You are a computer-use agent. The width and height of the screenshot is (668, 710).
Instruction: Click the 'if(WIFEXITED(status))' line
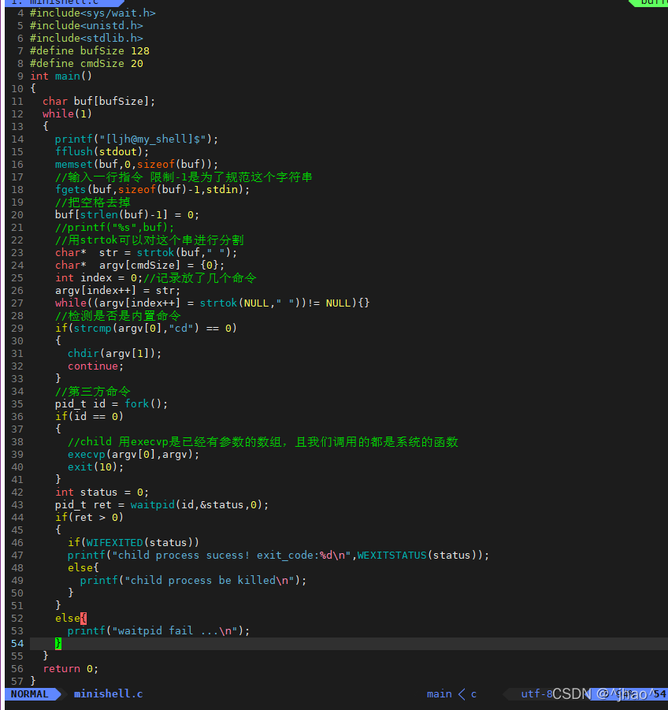coord(133,542)
